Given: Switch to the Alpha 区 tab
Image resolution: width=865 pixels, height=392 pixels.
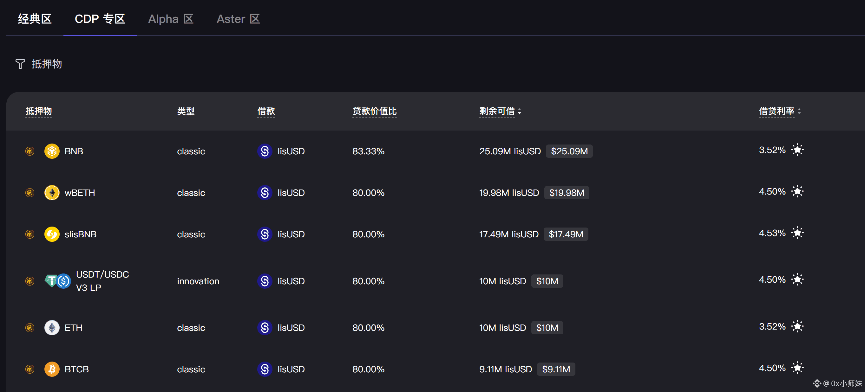Looking at the screenshot, I should coord(171,19).
